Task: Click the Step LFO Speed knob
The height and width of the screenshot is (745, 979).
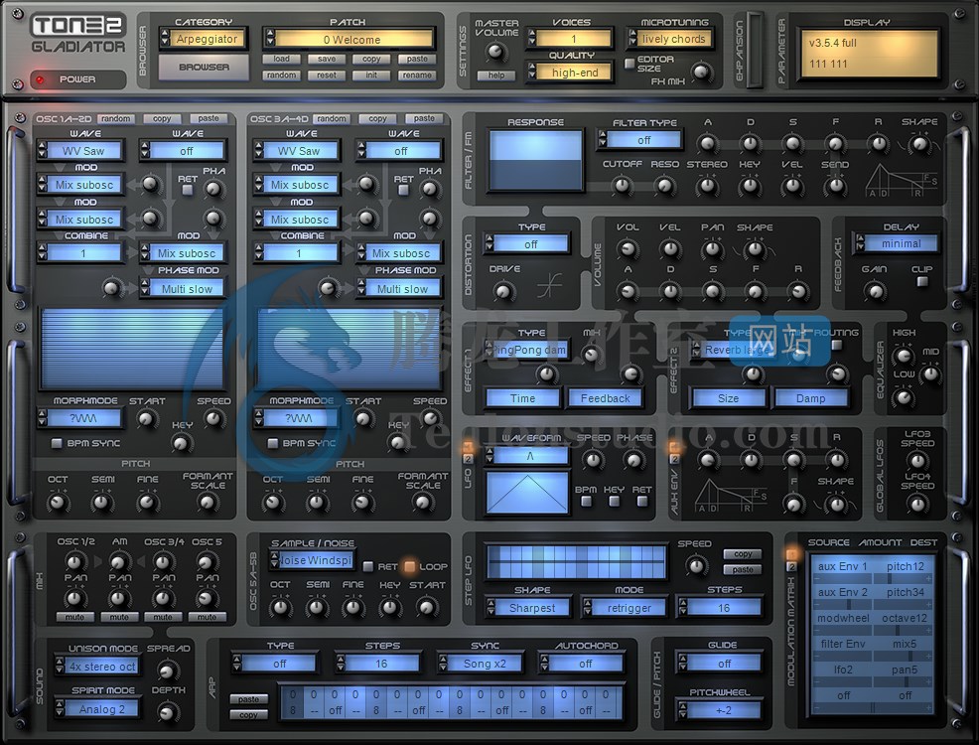Action: (695, 565)
